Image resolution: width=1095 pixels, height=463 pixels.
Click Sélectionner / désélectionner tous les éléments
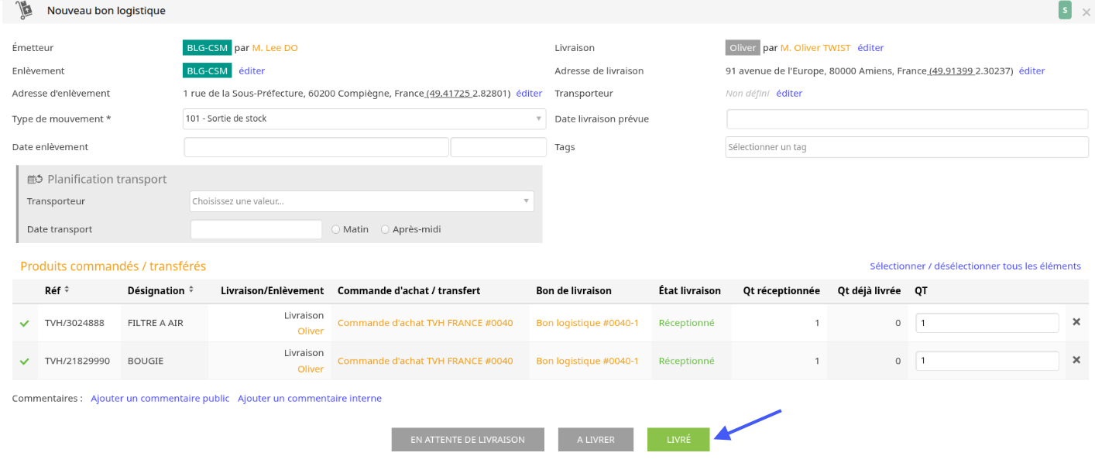(975, 266)
